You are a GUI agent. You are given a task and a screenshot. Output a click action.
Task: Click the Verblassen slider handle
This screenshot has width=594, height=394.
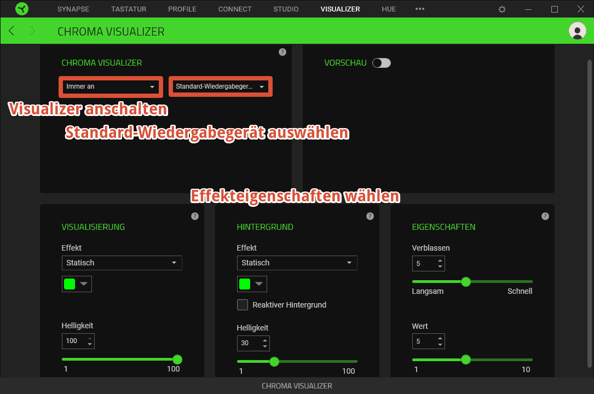click(x=466, y=282)
